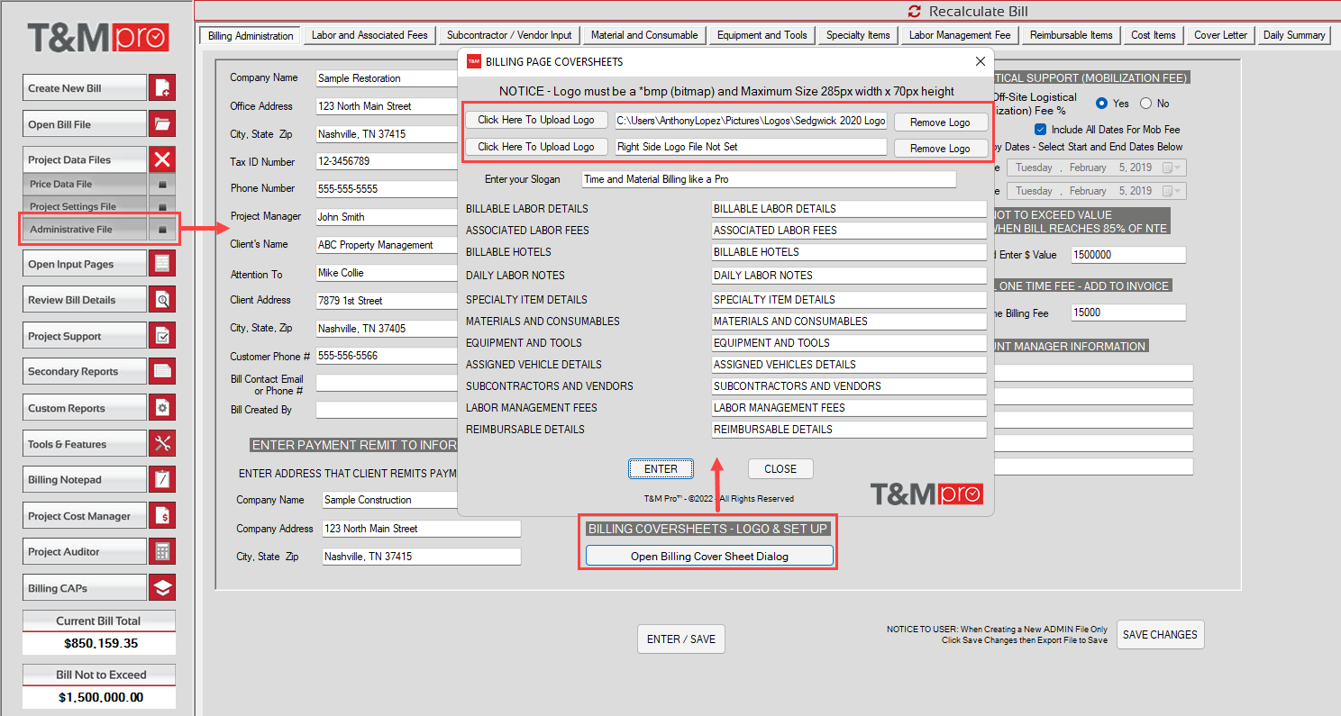The height and width of the screenshot is (716, 1341).
Task: Expand the Administrative File item in sidebar
Action: (x=162, y=230)
